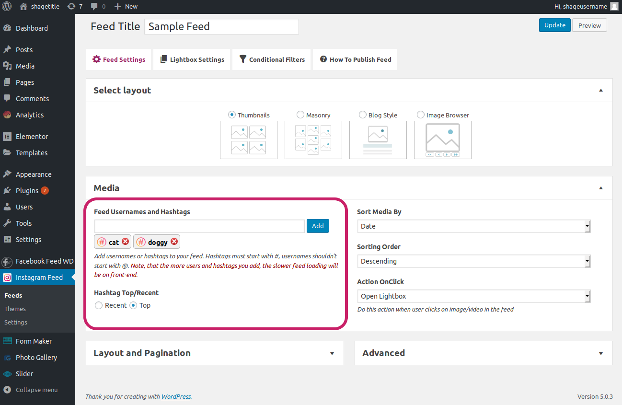The image size is (622, 405).
Task: Open the Sort Media By dropdown
Action: pos(474,226)
